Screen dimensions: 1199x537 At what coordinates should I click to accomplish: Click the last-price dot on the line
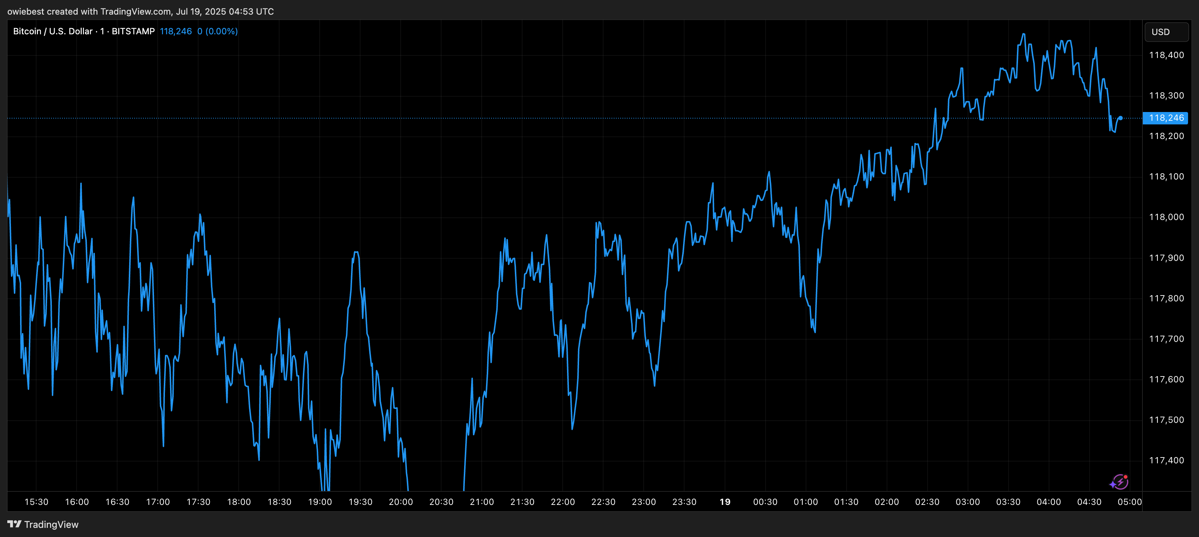pos(1120,118)
